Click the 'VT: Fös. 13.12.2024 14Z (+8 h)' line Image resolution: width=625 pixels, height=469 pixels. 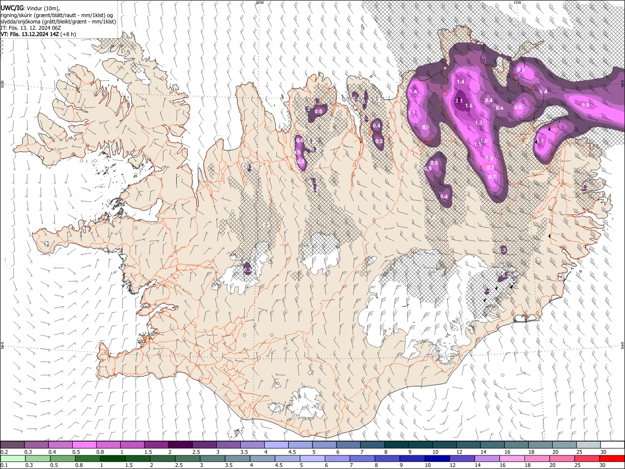(x=38, y=35)
